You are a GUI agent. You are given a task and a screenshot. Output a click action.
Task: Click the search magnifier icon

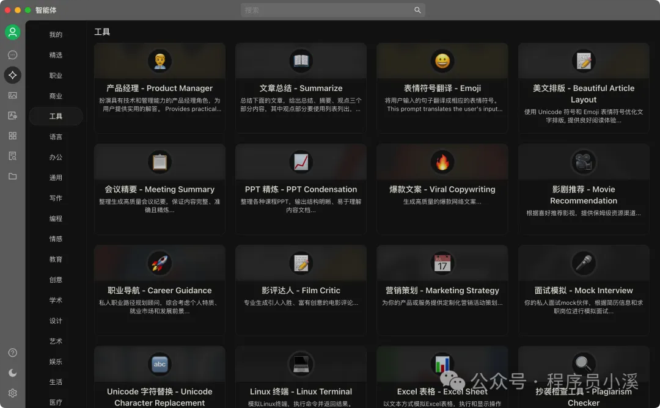417,10
